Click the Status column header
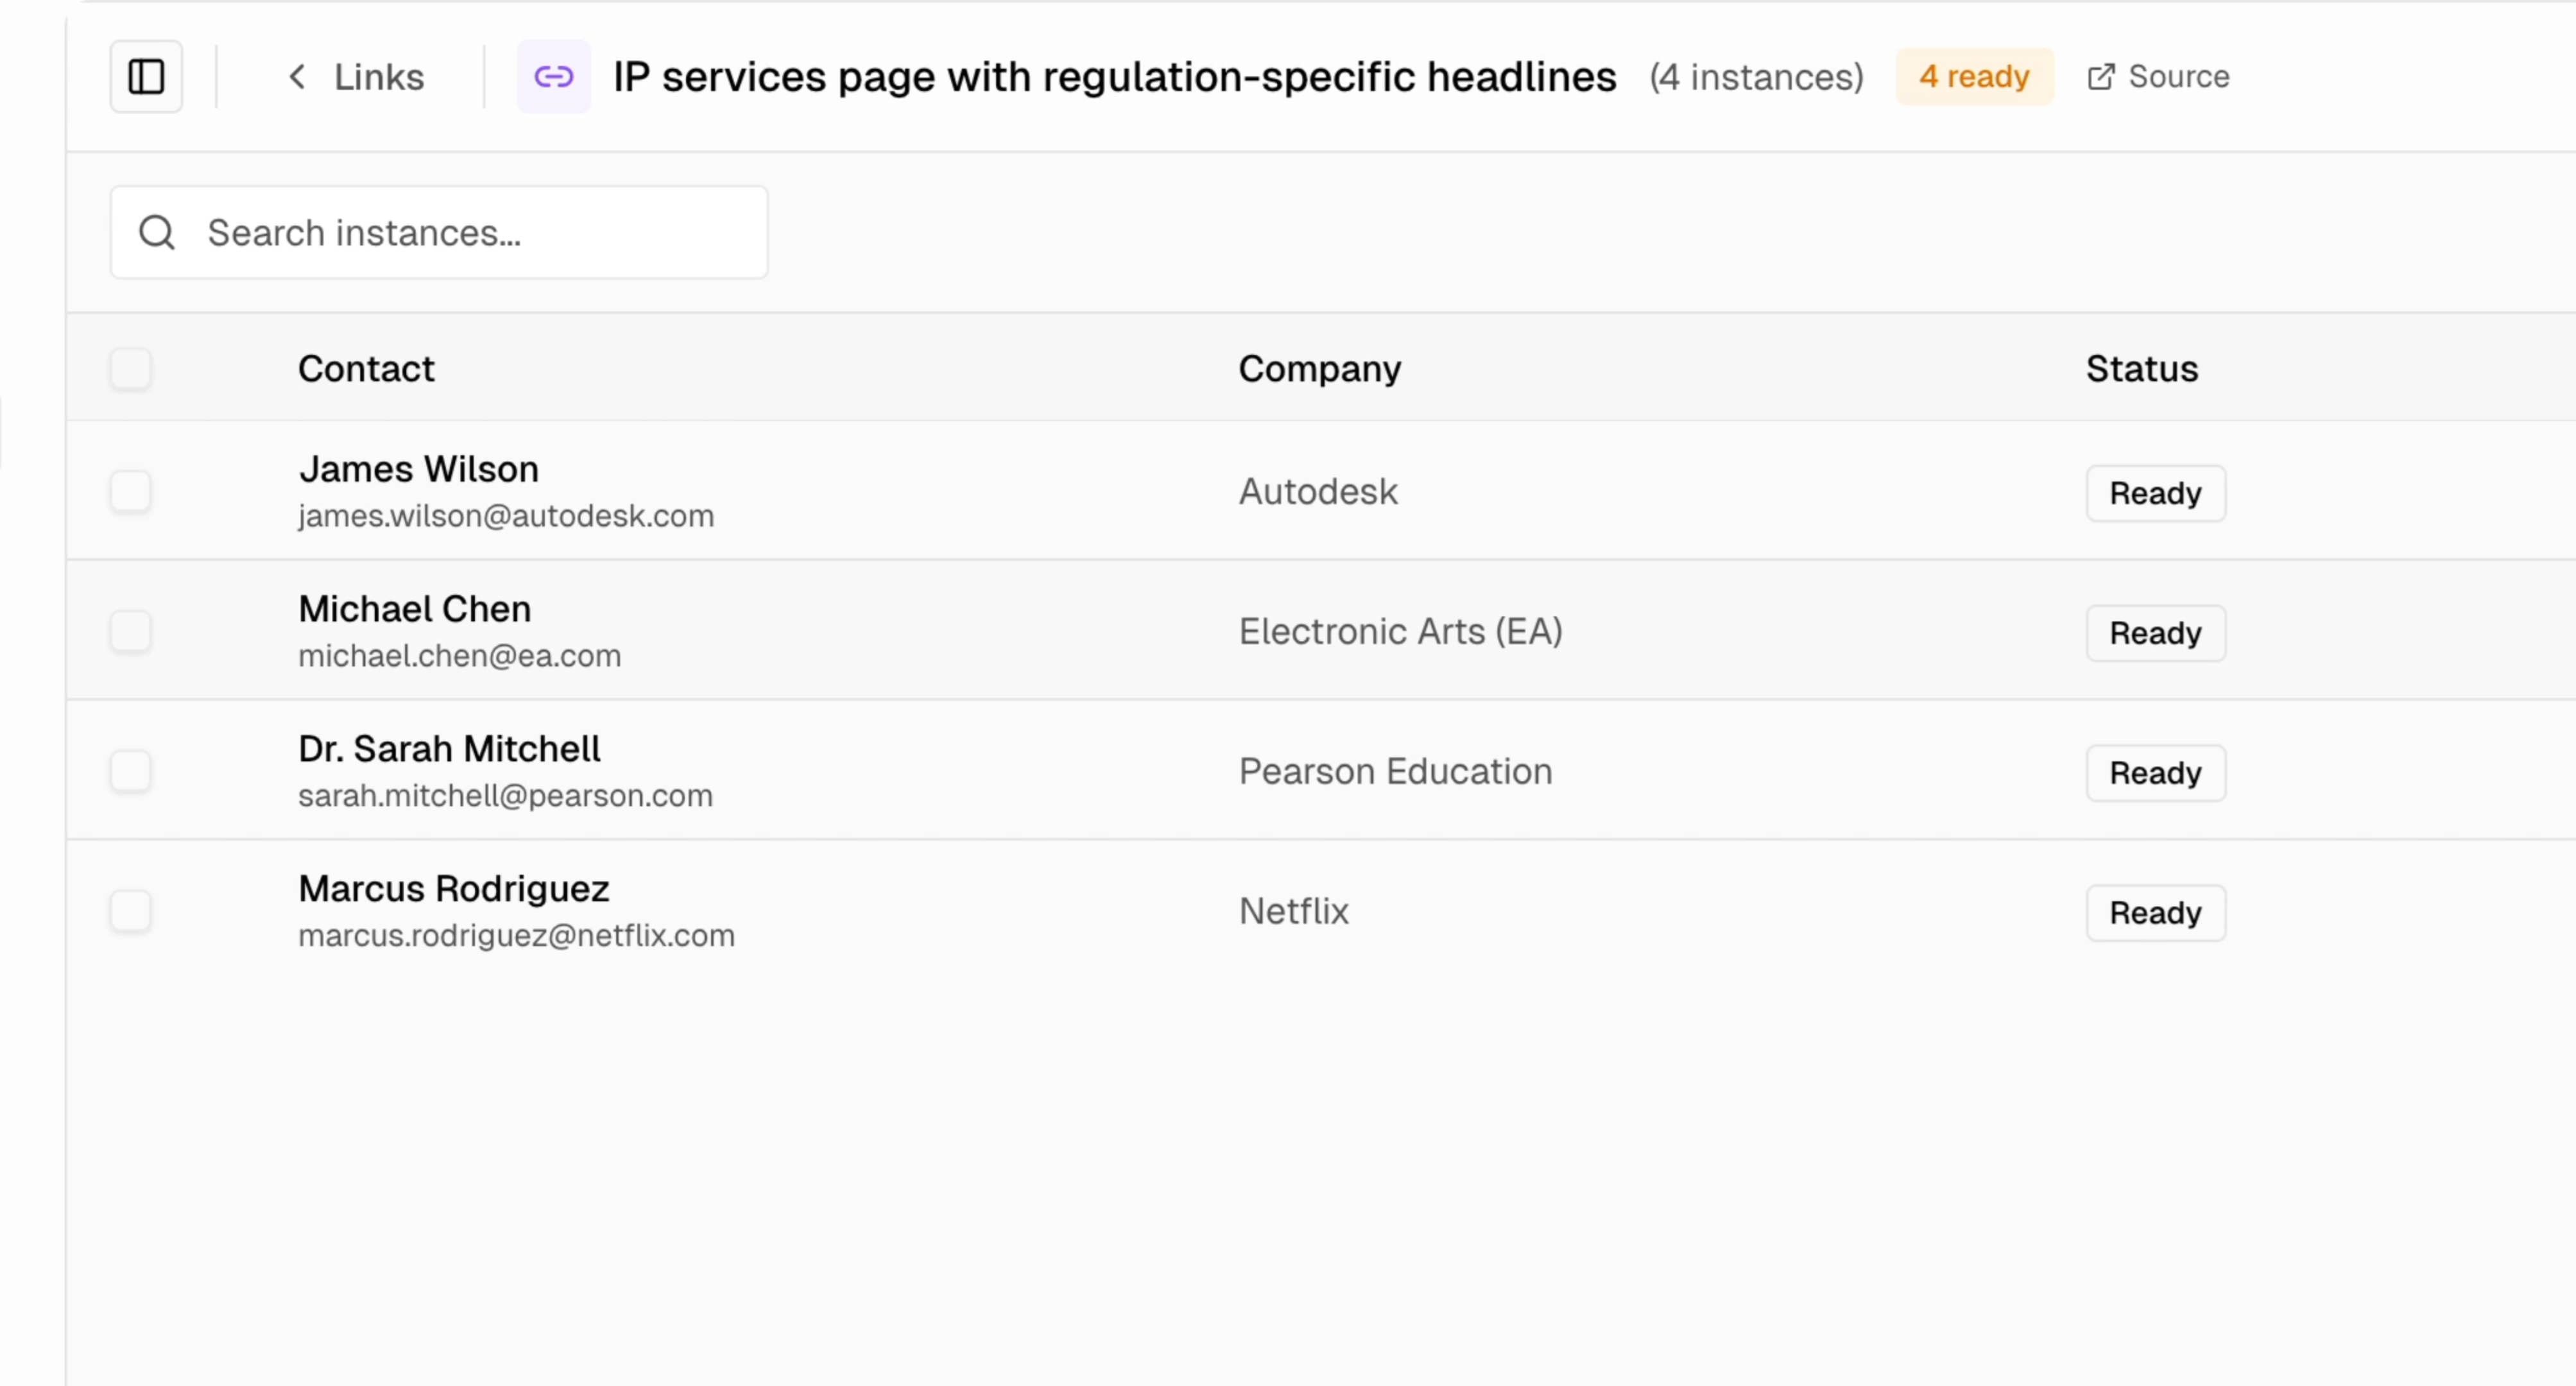 pyautogui.click(x=2141, y=369)
